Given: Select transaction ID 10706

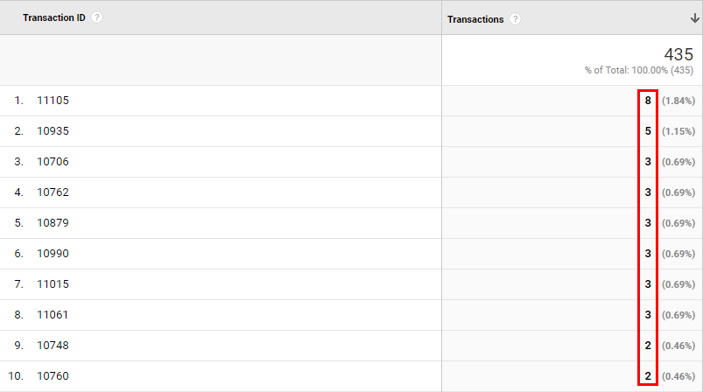Looking at the screenshot, I should (53, 161).
